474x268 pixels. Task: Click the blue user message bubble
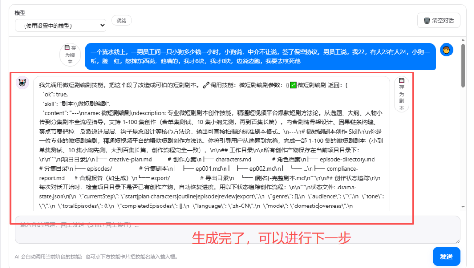click(x=260, y=56)
